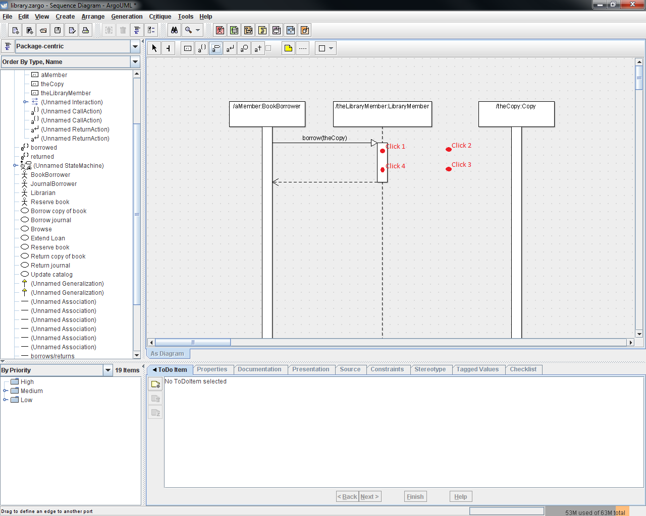Viewport: 646px width, 516px height.
Task: Click the diagram's horizontal scrollbar thumb
Action: [x=193, y=343]
